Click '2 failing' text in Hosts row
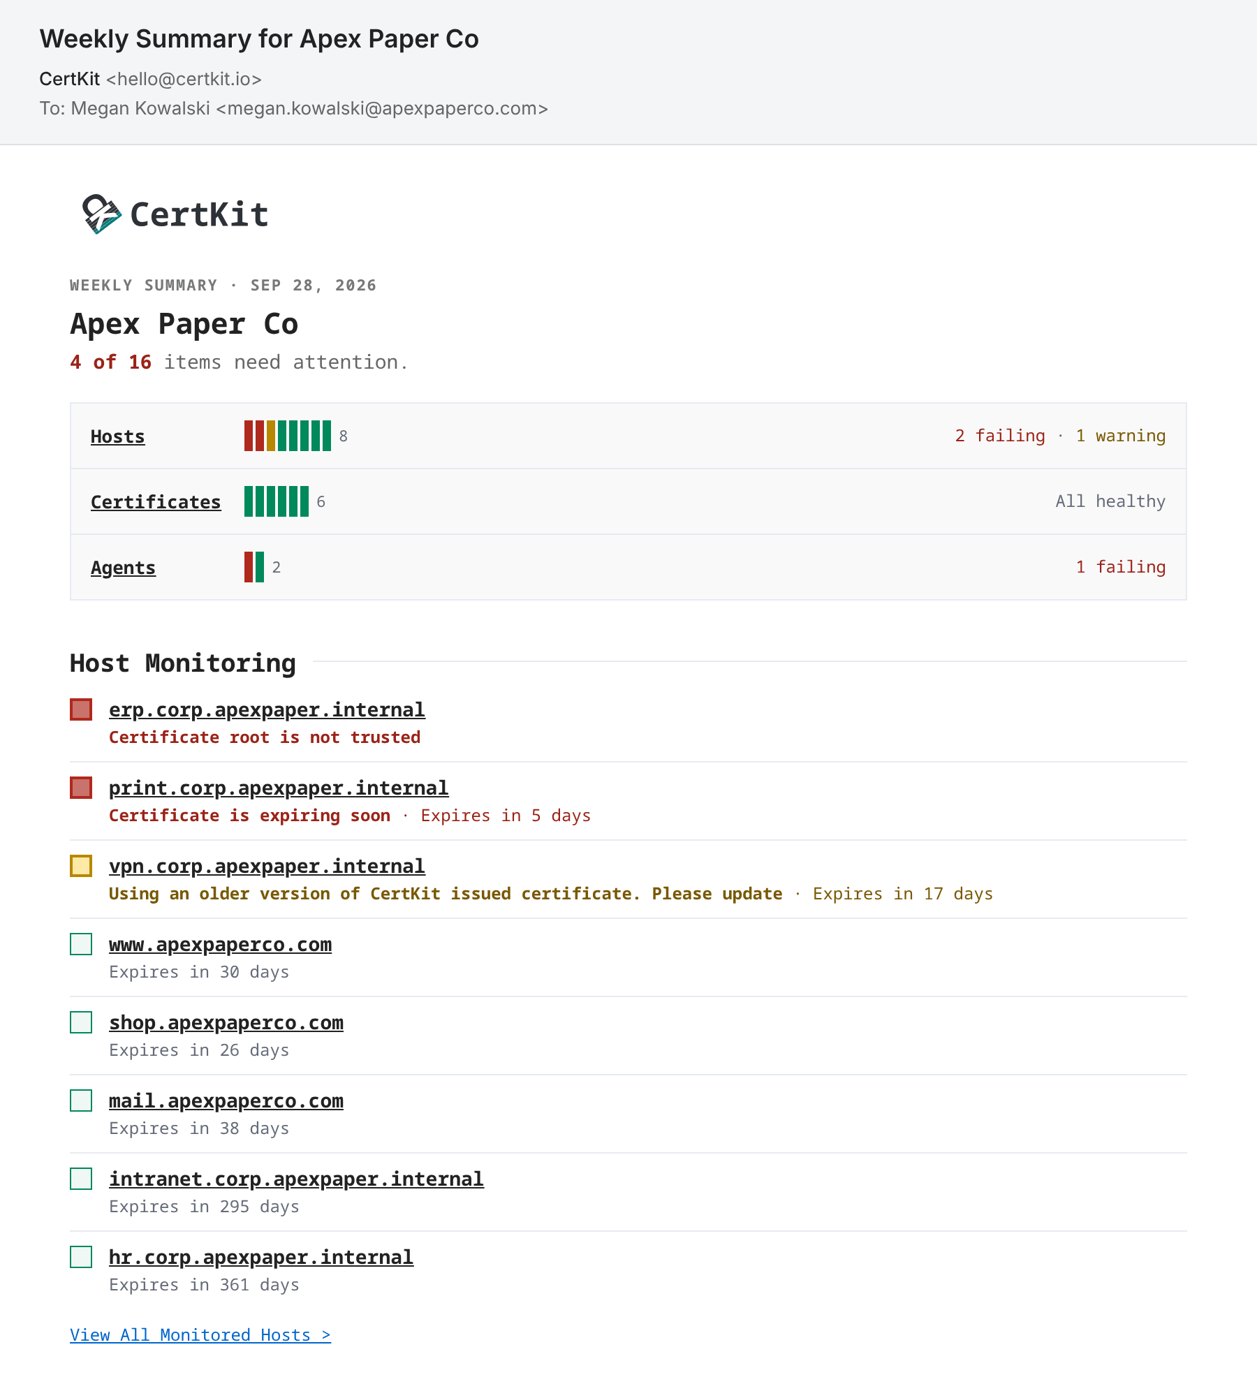 click(1000, 436)
